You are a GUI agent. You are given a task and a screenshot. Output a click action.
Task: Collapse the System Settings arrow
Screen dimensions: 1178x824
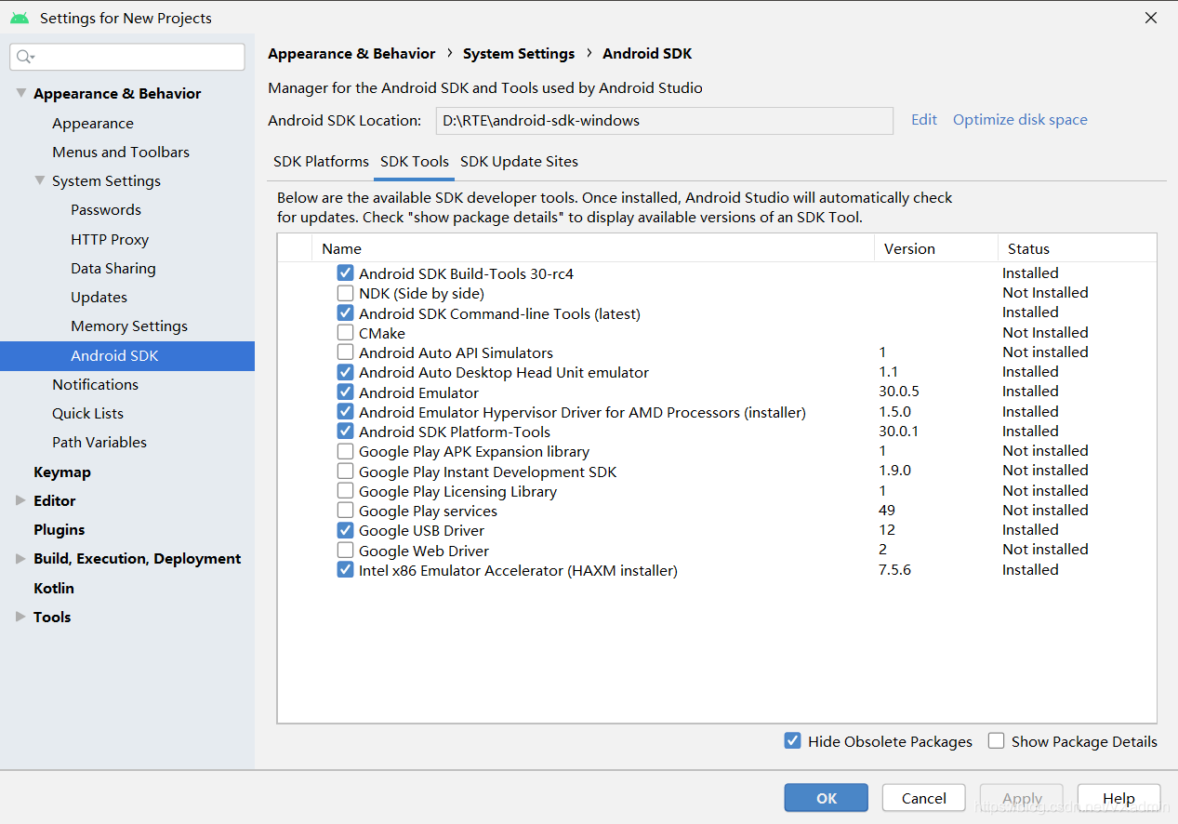click(x=40, y=180)
